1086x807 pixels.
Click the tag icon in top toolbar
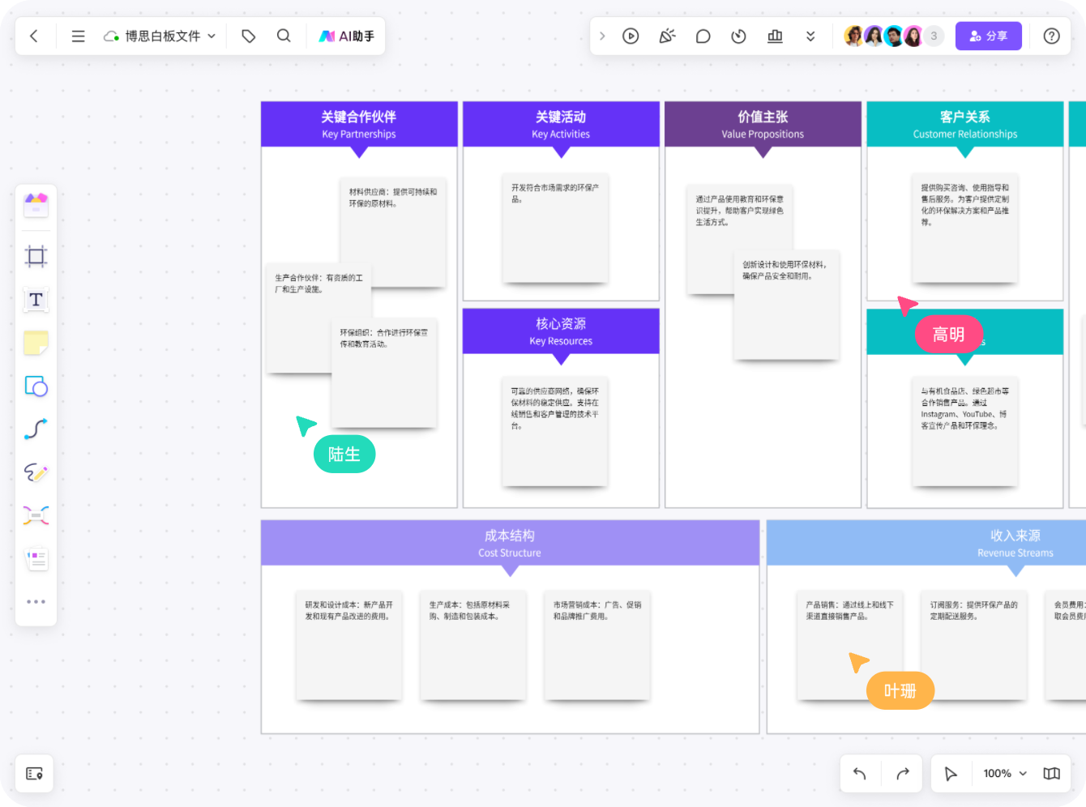(x=249, y=36)
